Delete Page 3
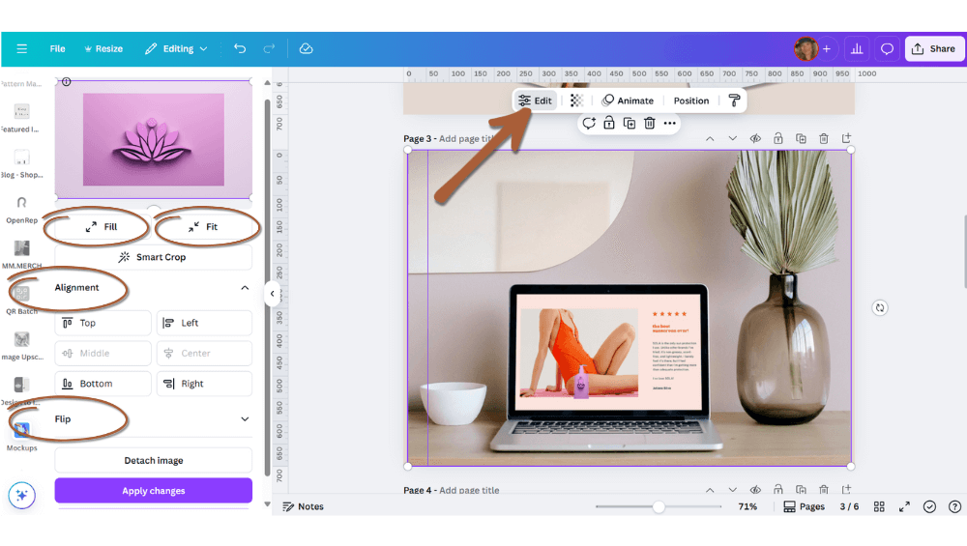This screenshot has width=967, height=546. 824,138
